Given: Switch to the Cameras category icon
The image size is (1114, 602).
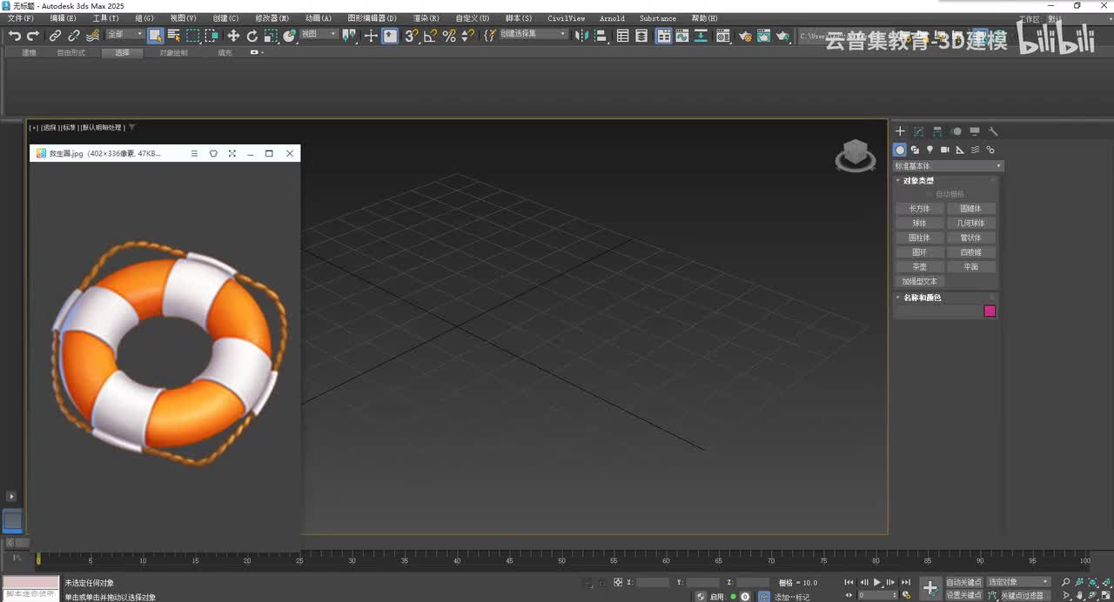Looking at the screenshot, I should [x=945, y=150].
